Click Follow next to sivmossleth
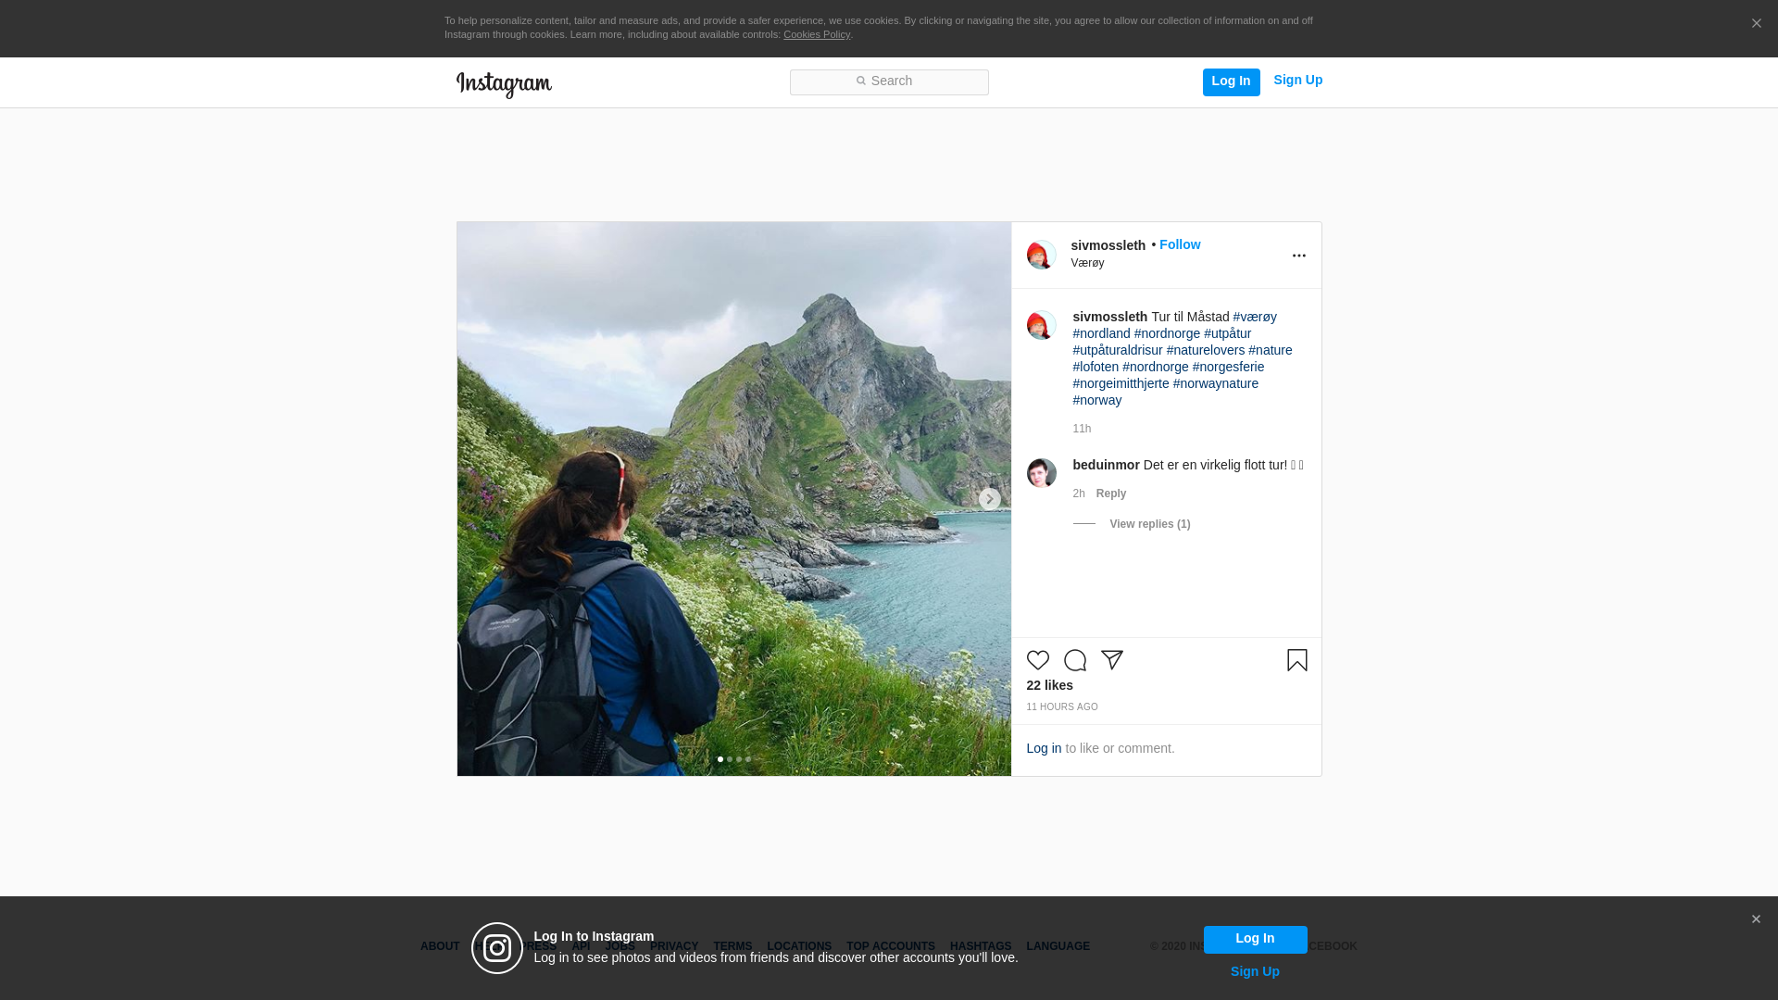 [1179, 244]
